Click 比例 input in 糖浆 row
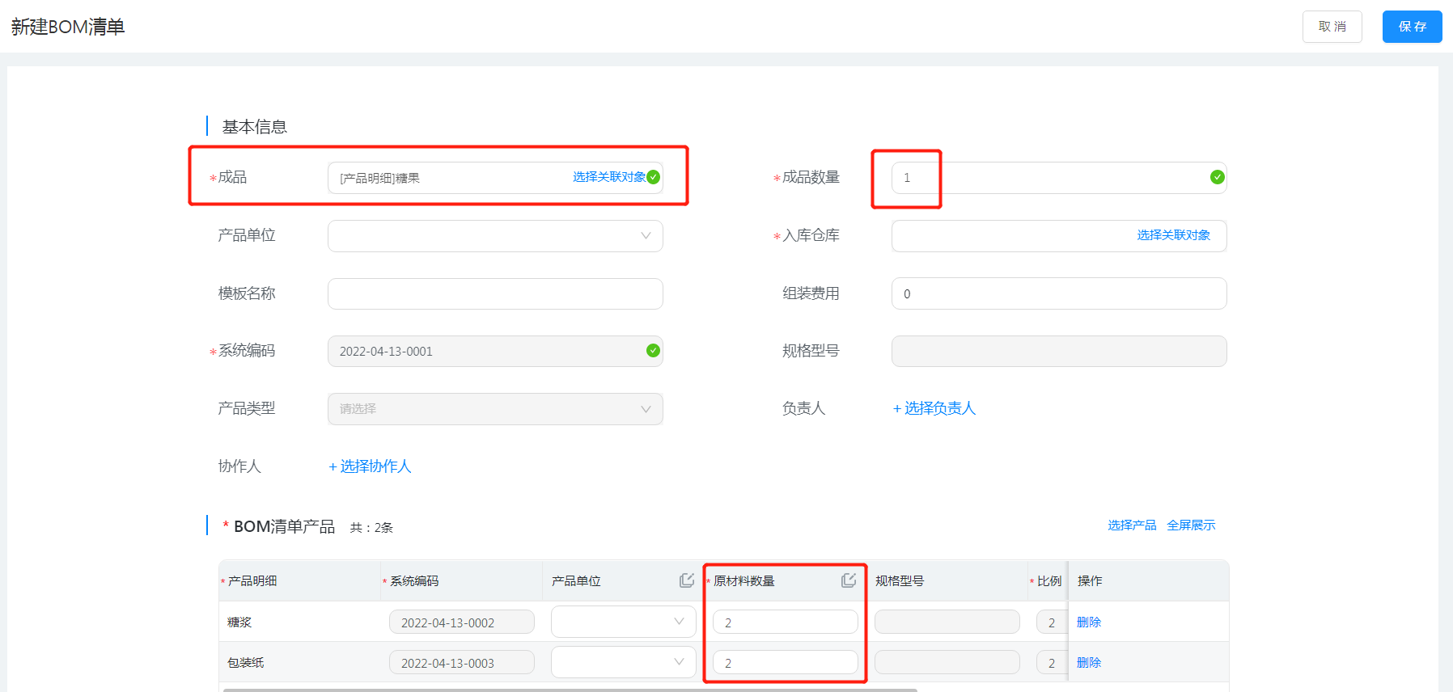This screenshot has width=1453, height=692. [1052, 622]
